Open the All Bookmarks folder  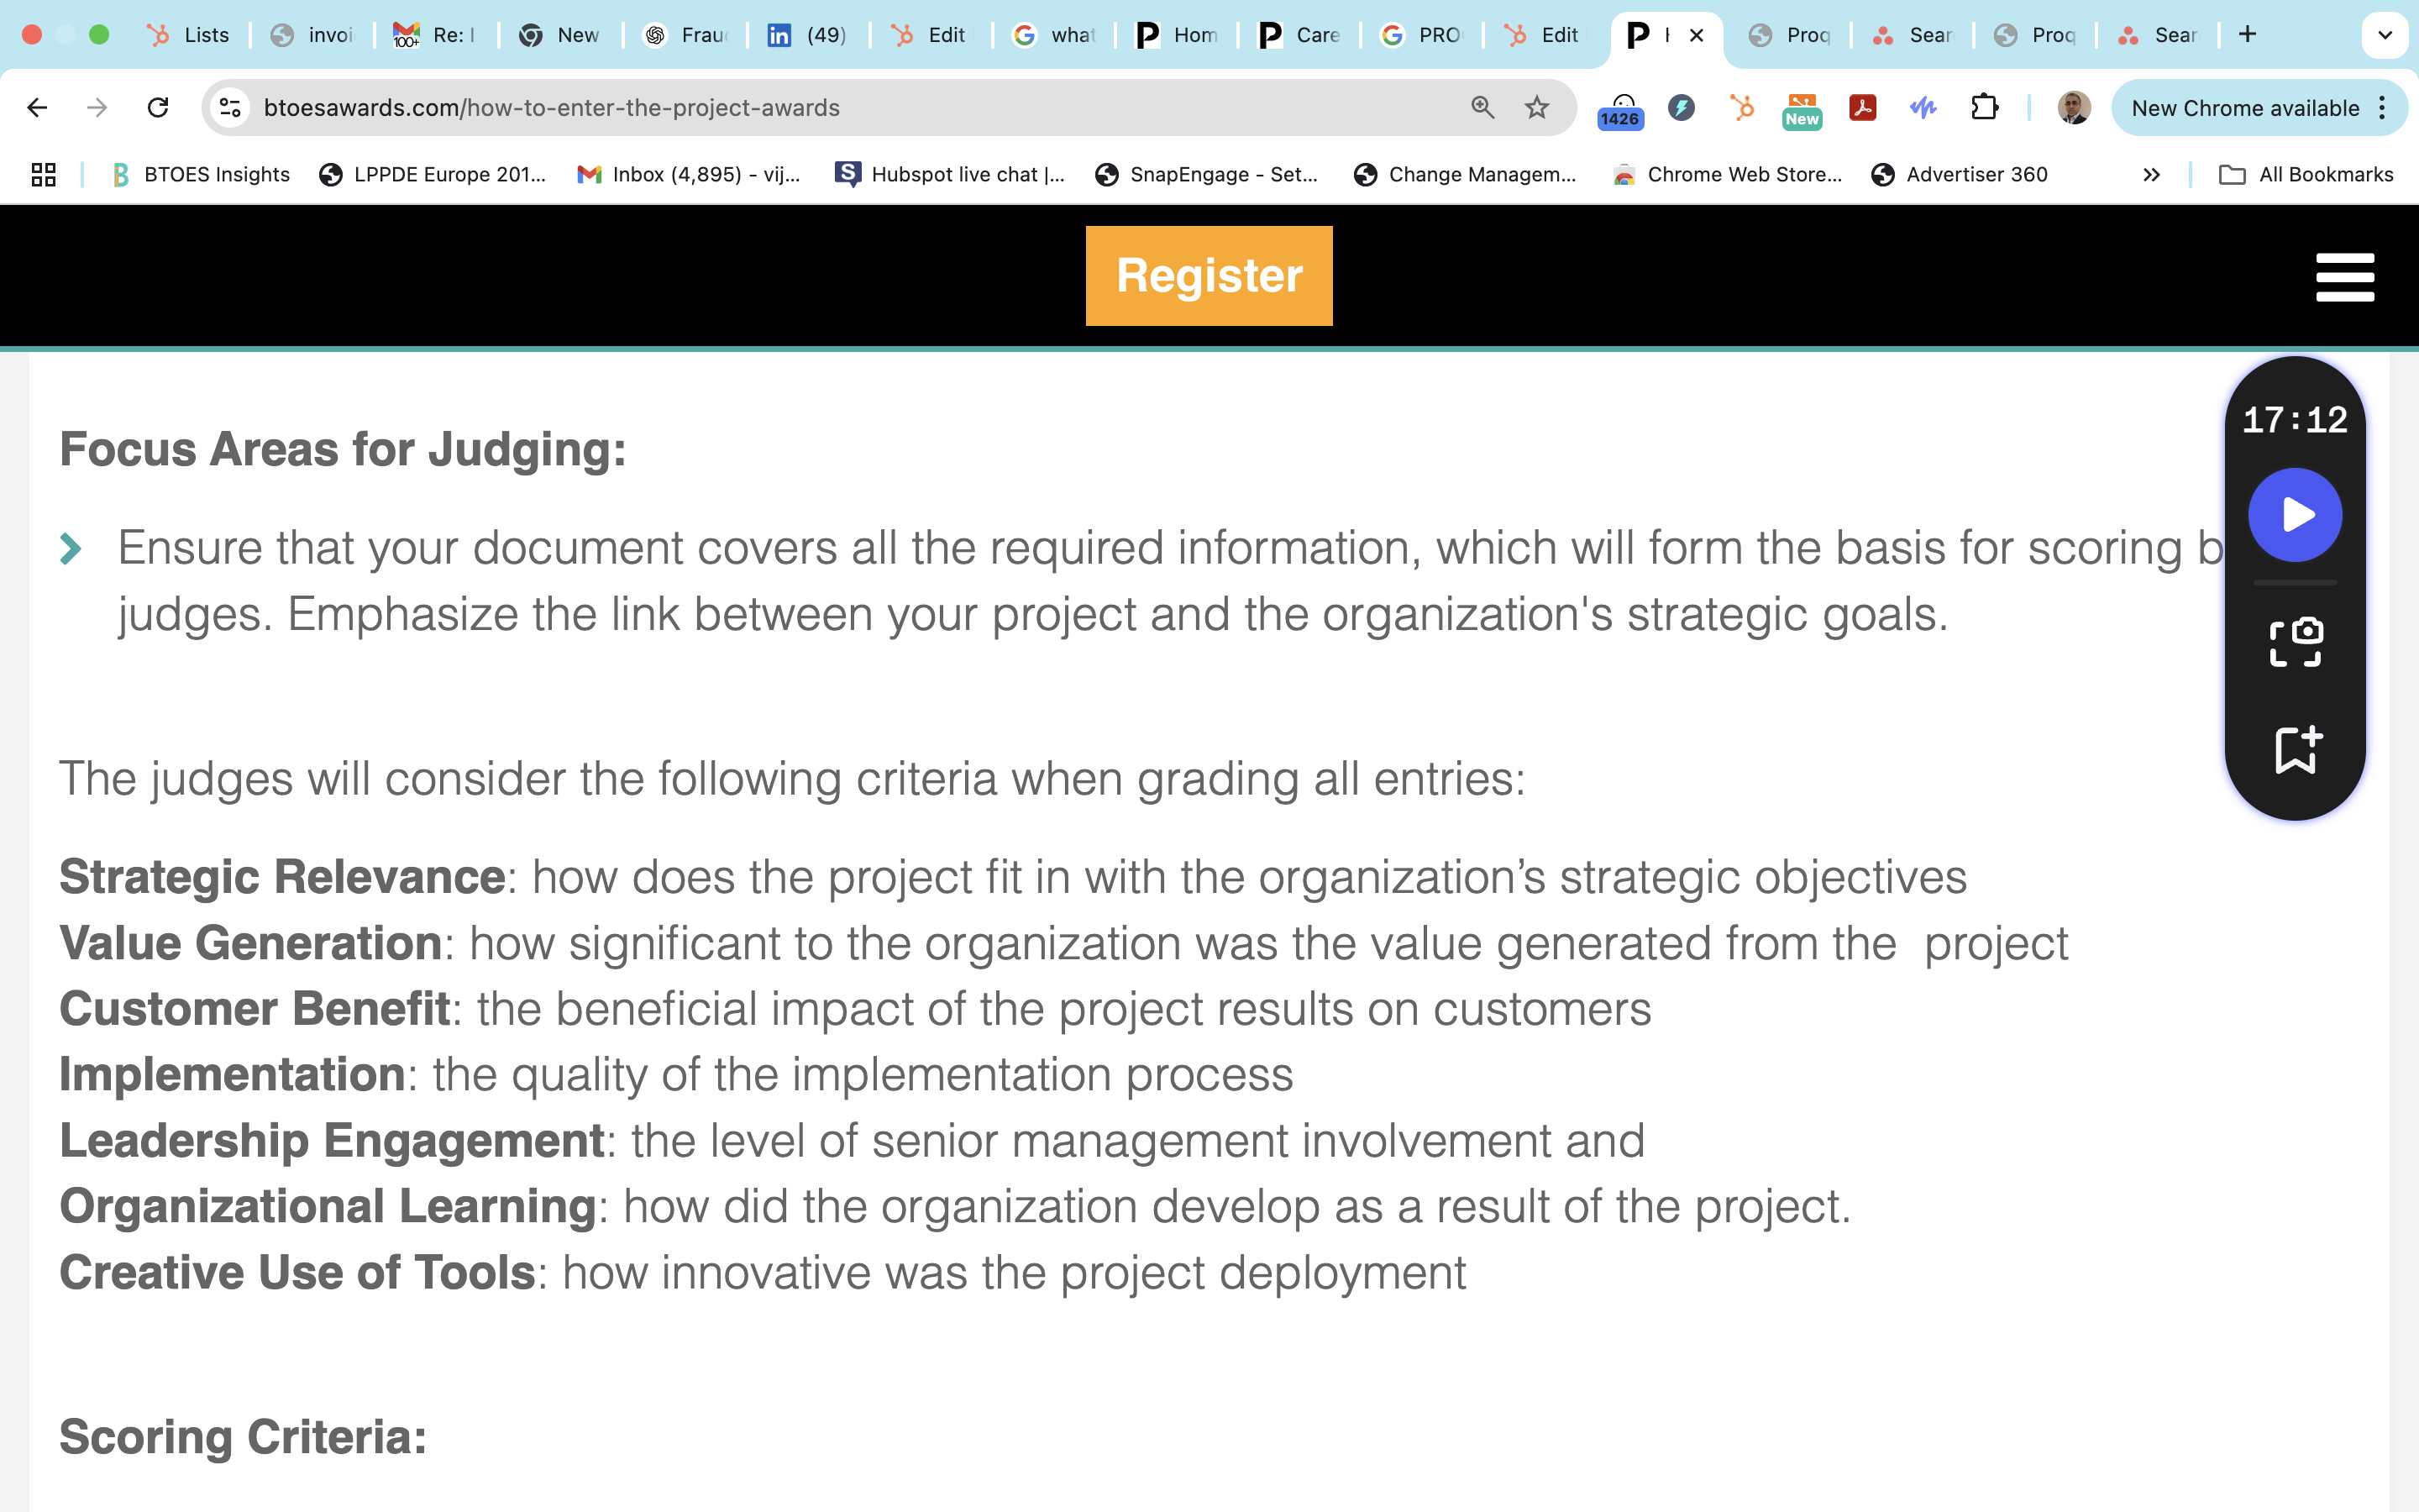point(2306,175)
